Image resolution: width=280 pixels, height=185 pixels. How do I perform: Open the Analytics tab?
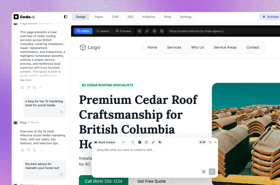point(148,17)
